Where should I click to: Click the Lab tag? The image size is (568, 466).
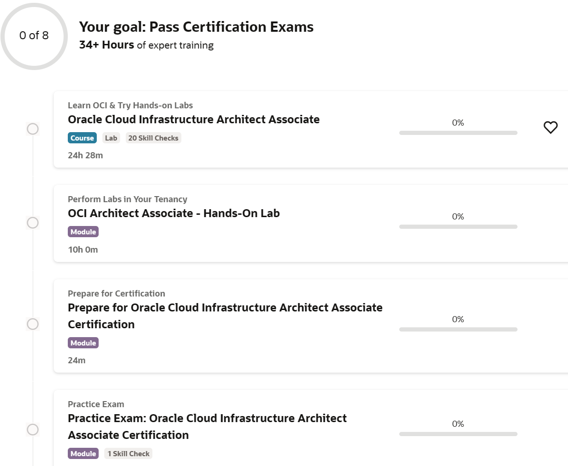(111, 138)
